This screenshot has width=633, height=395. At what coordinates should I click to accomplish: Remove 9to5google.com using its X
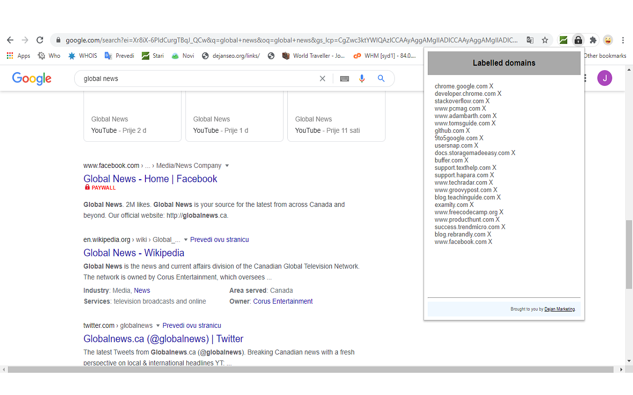[481, 138]
